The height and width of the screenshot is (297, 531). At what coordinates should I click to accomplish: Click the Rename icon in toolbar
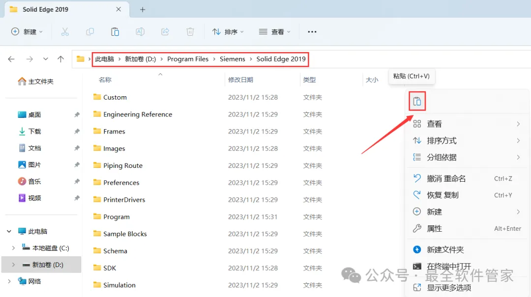pos(140,32)
